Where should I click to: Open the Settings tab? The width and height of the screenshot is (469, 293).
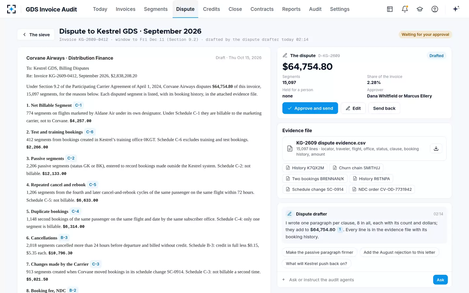coord(340,9)
